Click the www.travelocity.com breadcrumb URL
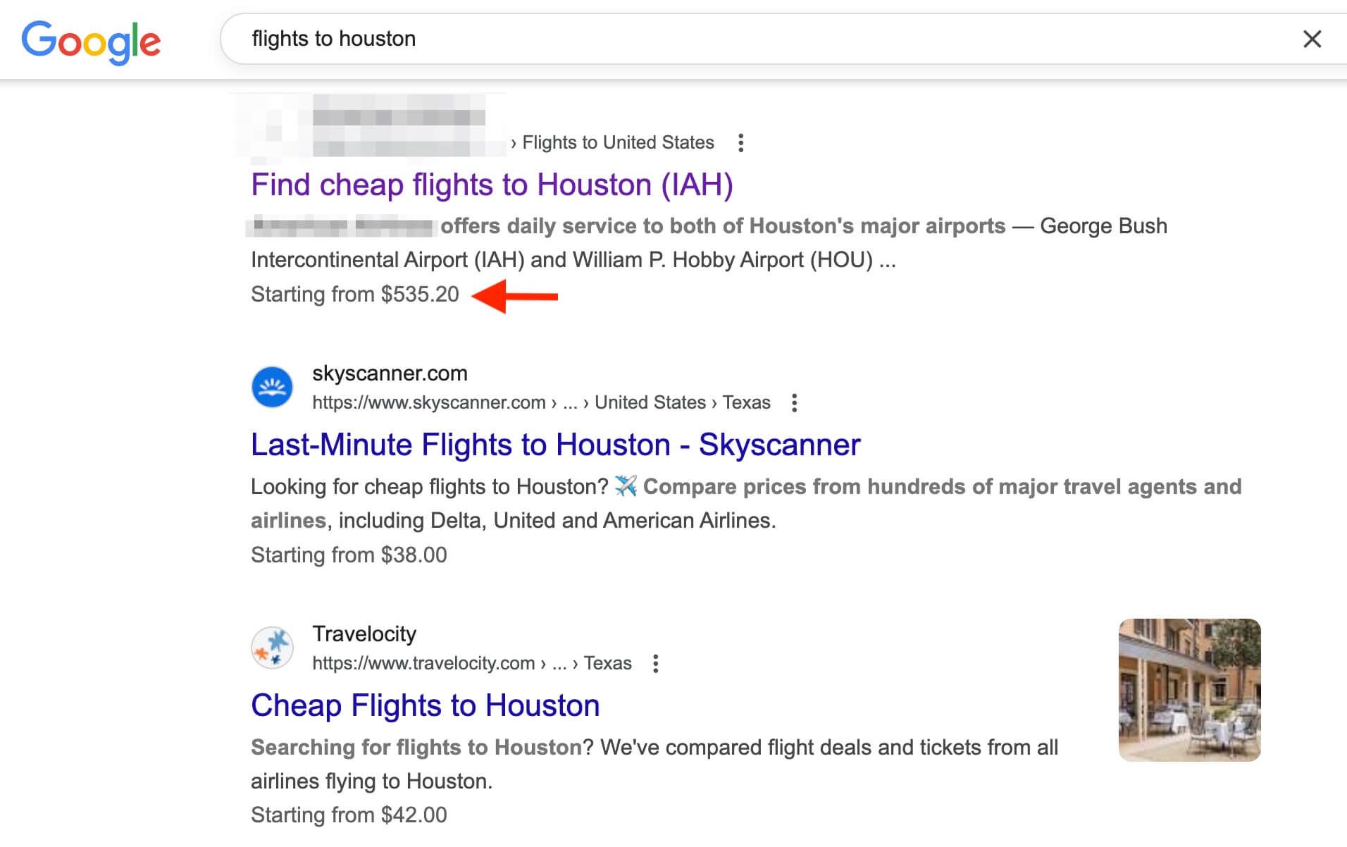1347x847 pixels. pyautogui.click(x=423, y=664)
